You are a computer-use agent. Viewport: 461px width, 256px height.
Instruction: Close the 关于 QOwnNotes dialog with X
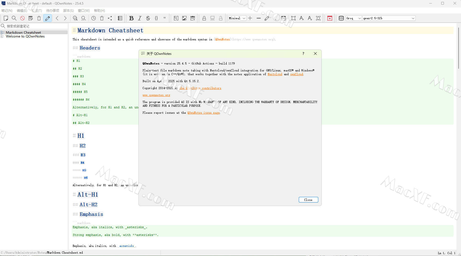pos(315,54)
